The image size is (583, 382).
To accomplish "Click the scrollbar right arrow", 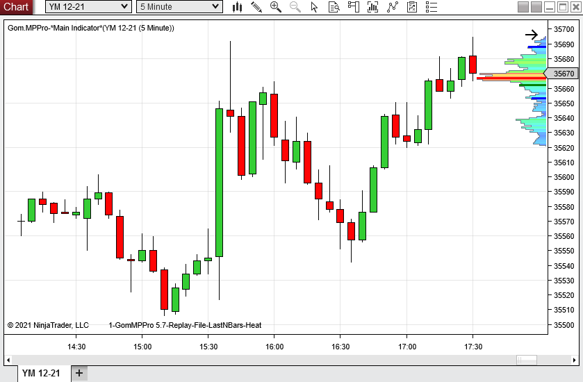I will 575,360.
